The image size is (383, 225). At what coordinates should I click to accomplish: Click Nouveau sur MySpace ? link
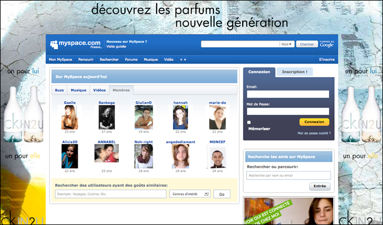pos(127,42)
